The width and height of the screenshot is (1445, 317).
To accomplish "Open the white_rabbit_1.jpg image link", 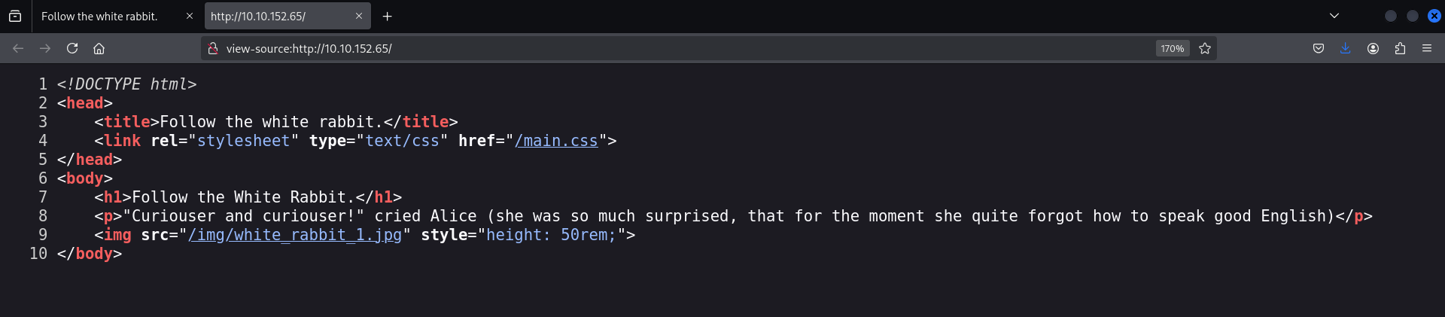I will click(x=295, y=235).
